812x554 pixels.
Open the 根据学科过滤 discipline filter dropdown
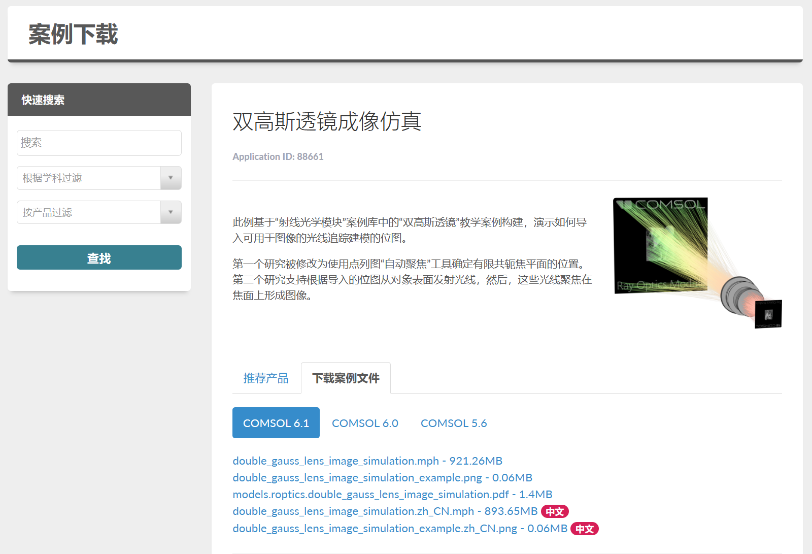coord(89,178)
